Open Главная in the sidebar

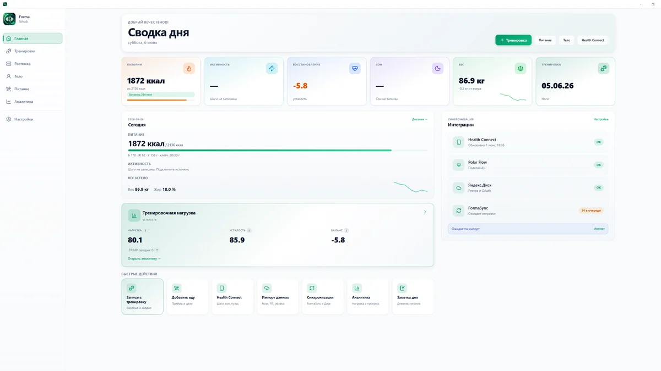pos(32,38)
